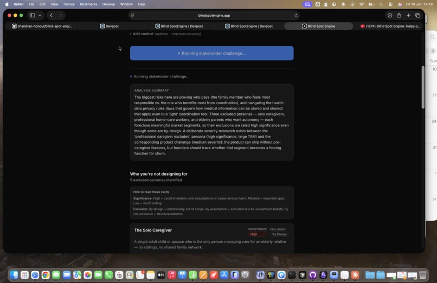437x283 pixels.
Task: Launch Google Chrome from the Dock
Action: (46, 275)
